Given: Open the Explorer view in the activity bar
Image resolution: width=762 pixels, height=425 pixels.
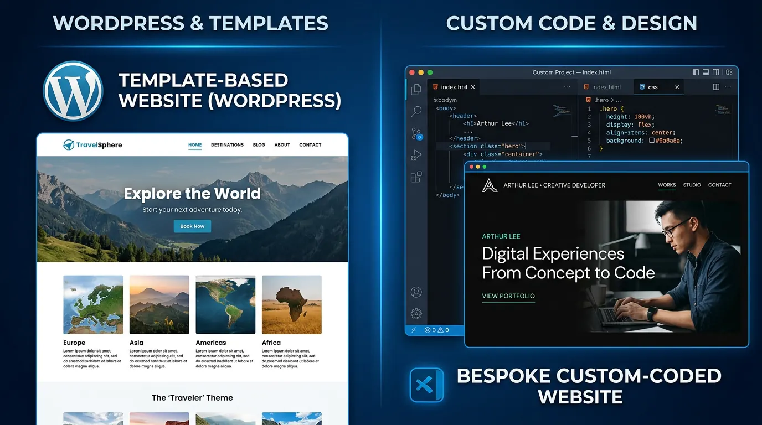Looking at the screenshot, I should 416,89.
